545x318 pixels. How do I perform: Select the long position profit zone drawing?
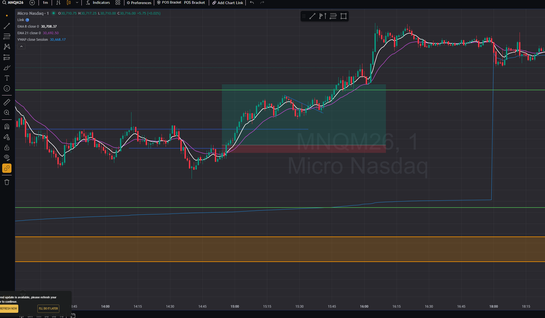pyautogui.click(x=303, y=114)
